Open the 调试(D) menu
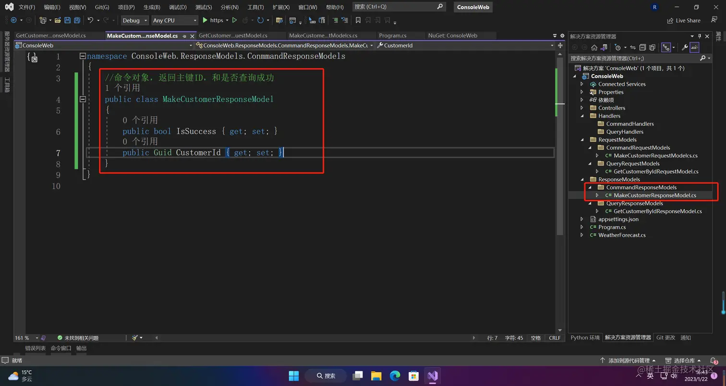 click(x=178, y=7)
